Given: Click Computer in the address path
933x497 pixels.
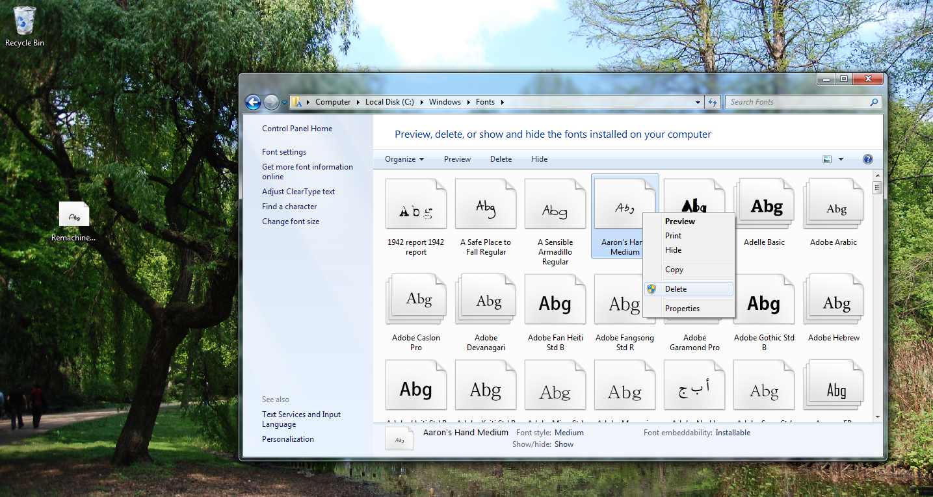Looking at the screenshot, I should click(x=333, y=102).
